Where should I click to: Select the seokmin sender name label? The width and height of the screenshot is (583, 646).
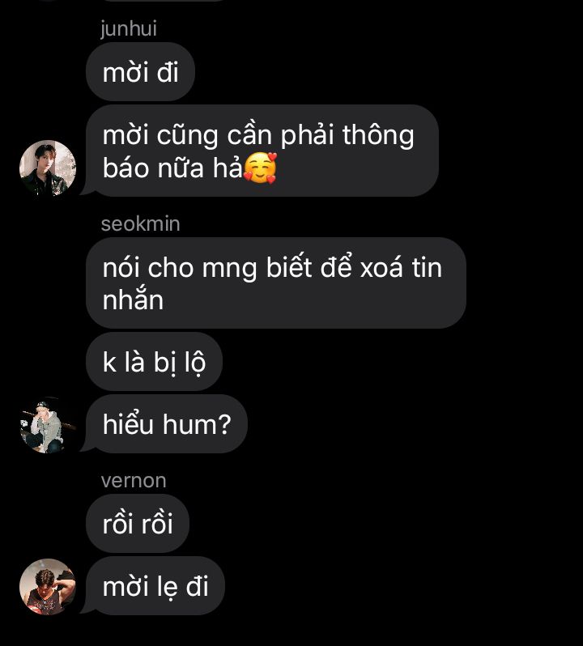pyautogui.click(x=141, y=224)
